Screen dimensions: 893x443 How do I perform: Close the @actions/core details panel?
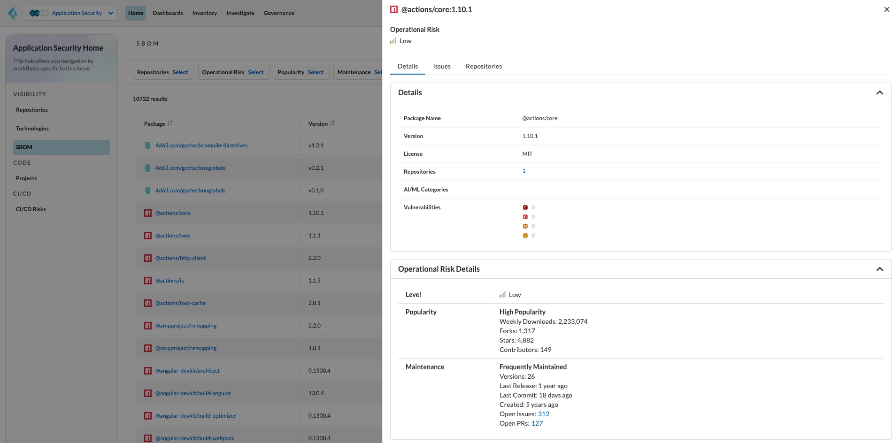(x=886, y=9)
